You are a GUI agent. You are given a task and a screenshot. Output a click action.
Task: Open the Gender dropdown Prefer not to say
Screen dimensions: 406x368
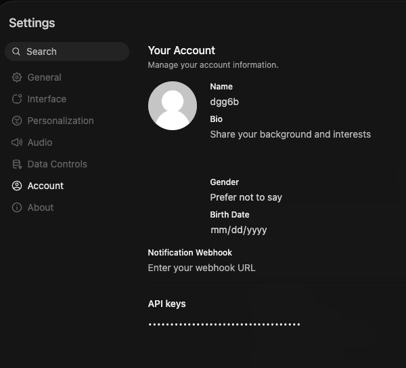(x=308, y=197)
